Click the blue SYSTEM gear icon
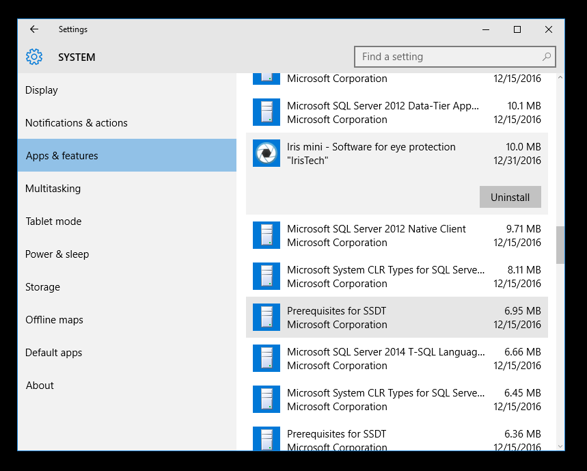This screenshot has width=587, height=471. tap(34, 57)
